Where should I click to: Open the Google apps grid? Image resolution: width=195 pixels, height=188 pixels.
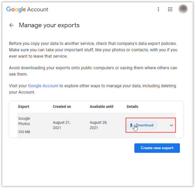point(170,9)
